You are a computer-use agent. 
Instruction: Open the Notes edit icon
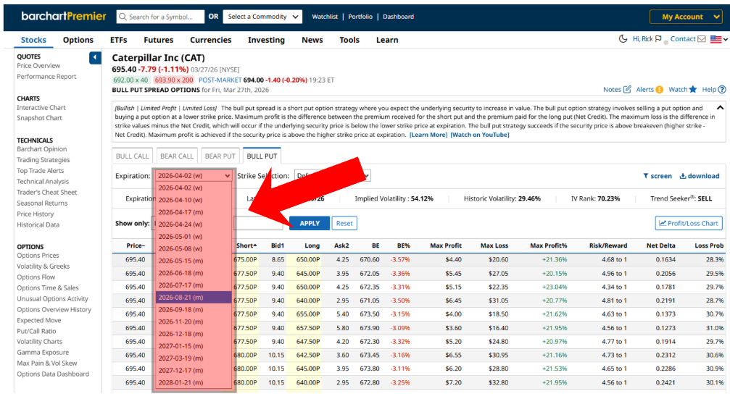click(627, 89)
